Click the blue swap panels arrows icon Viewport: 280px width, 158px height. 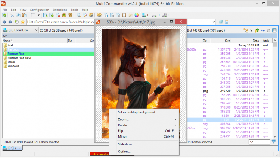tap(263, 30)
